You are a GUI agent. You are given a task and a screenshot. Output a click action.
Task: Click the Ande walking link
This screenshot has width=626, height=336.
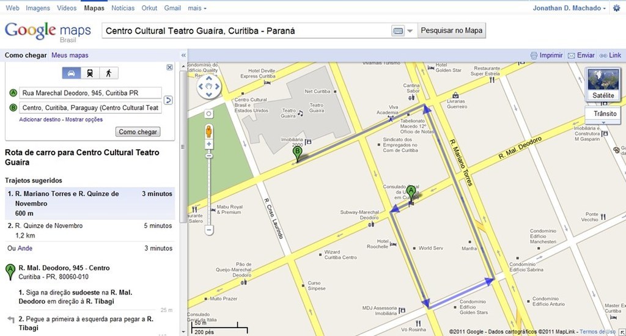[x=24, y=248]
